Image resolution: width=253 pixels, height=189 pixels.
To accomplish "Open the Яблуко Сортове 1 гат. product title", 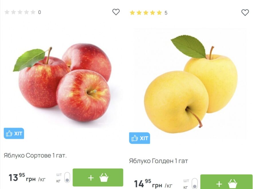I will pos(35,155).
